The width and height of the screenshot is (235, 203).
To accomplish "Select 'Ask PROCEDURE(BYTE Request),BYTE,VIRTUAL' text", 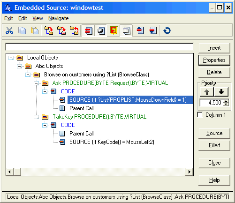I will [110, 83].
